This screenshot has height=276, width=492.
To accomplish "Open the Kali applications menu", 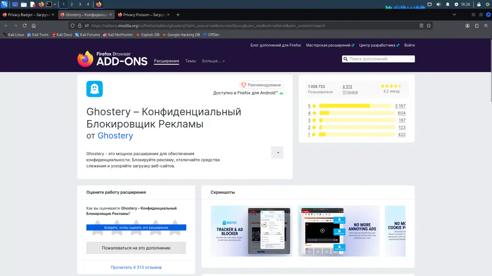I will click(4, 4).
